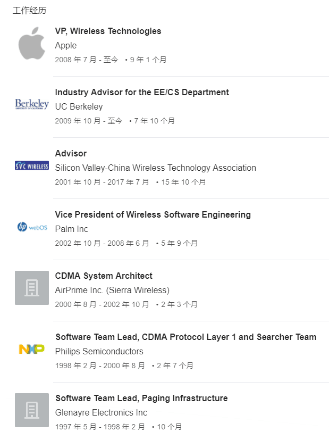Open the Philips Semiconductors company link
This screenshot has height=440, width=329.
tap(99, 351)
